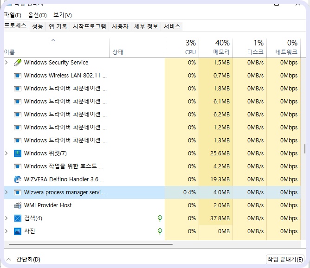This screenshot has width=310, height=268.
Task: Expand the 사진 process group
Action: tap(6, 231)
